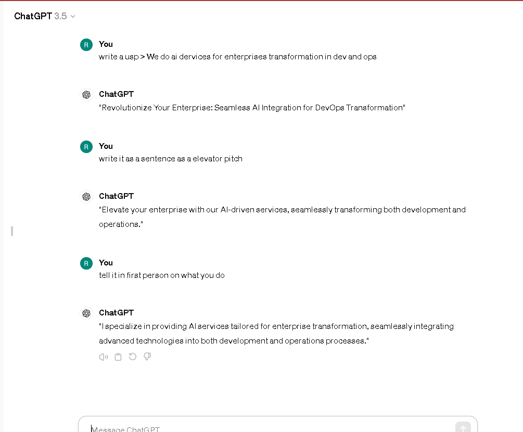Click the 'tell it in first person' message
Image resolution: width=523 pixels, height=432 pixels.
[x=162, y=275]
